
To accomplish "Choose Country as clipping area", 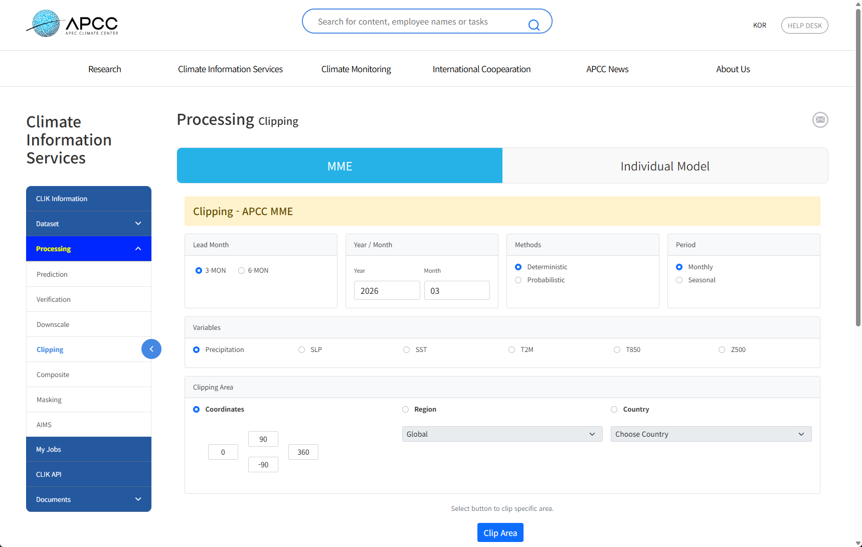I will tap(614, 410).
